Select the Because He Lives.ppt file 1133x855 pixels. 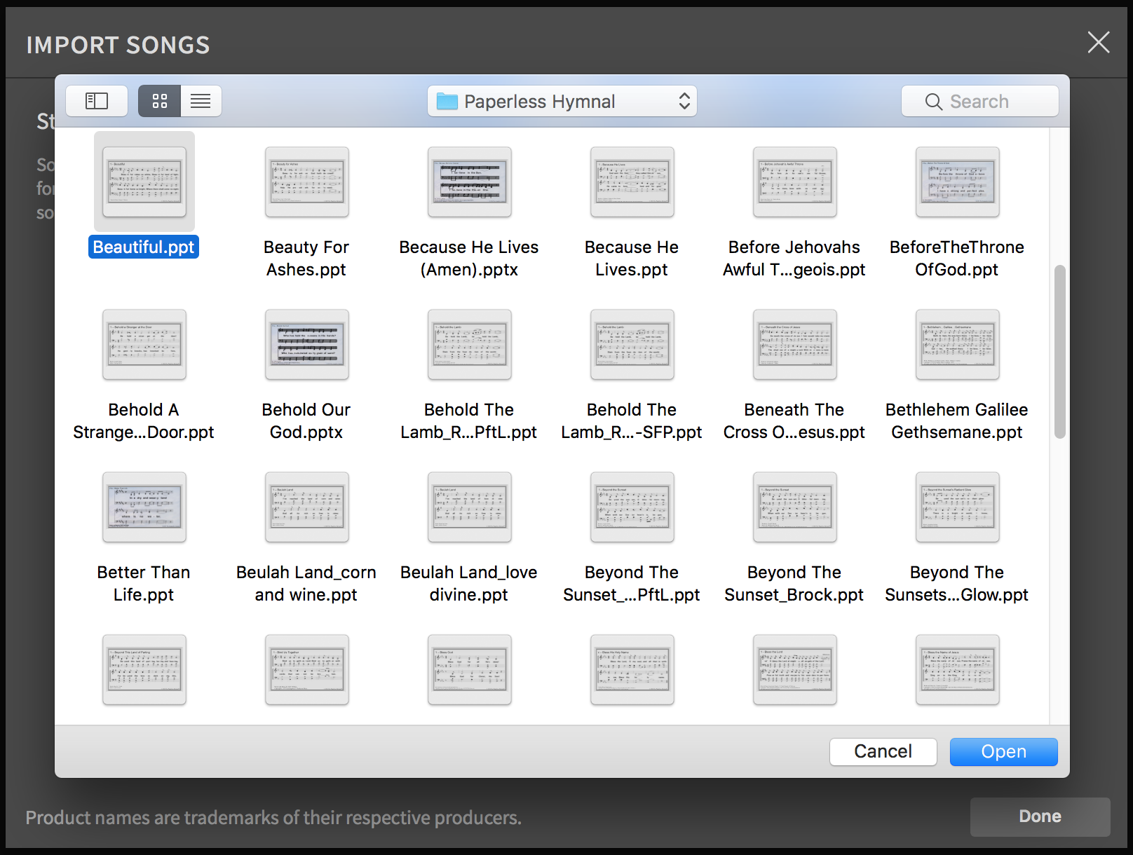[632, 182]
